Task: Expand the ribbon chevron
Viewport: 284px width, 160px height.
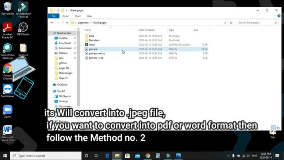Action: point(274,16)
